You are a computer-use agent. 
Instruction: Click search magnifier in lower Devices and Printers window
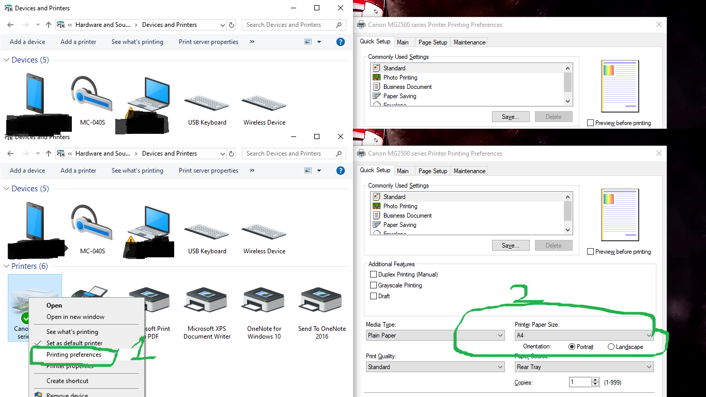(339, 154)
